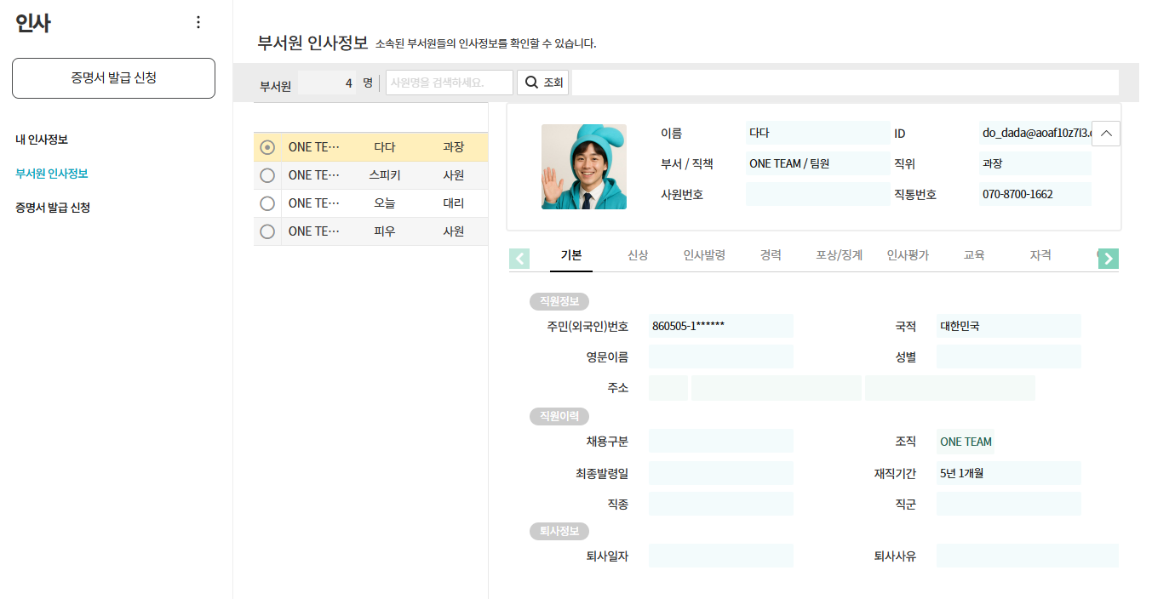Open the three-dot menu beside 인사
This screenshot has width=1152, height=599.
coord(198,23)
